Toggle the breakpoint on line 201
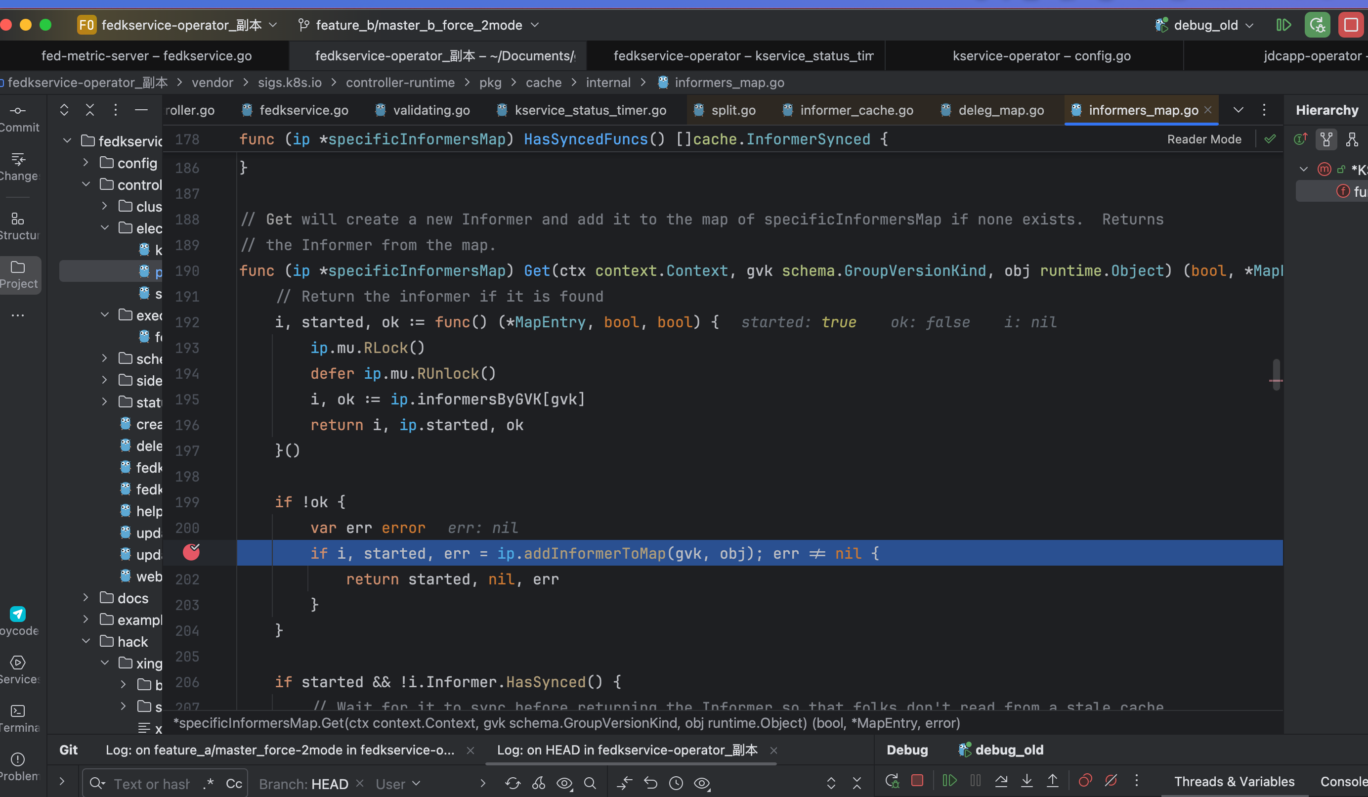Image resolution: width=1368 pixels, height=797 pixels. (191, 552)
